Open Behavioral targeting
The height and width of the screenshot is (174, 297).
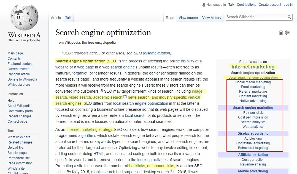(253, 148)
